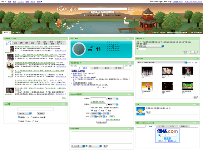The height and width of the screenshot is (155, 203).
Task: Open the で始まる dropdown in goo辞書
Action: (24, 114)
